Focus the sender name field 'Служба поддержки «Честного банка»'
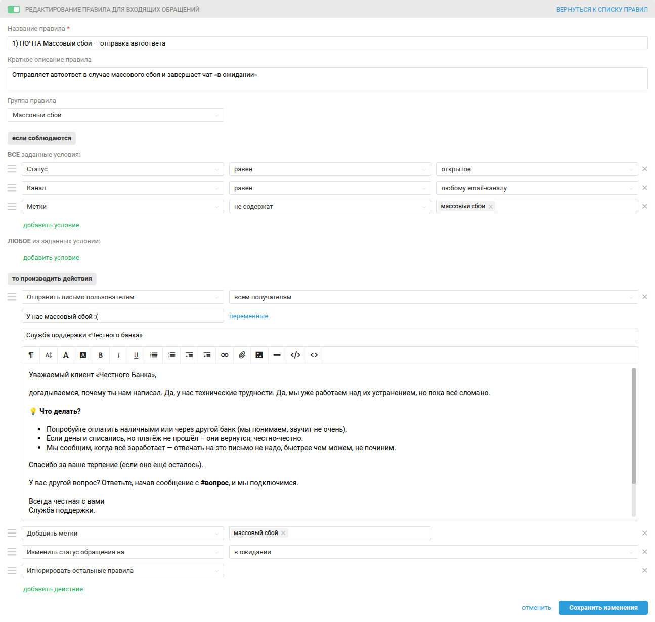 coord(330,335)
